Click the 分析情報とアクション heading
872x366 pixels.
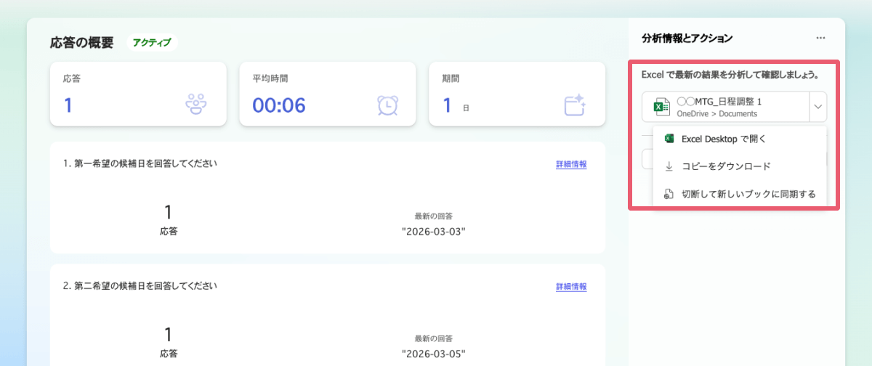(x=687, y=38)
